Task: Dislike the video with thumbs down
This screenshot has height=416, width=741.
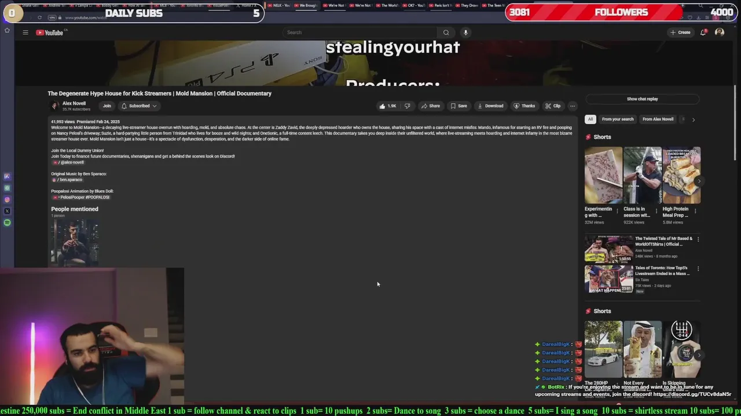Action: (x=407, y=106)
